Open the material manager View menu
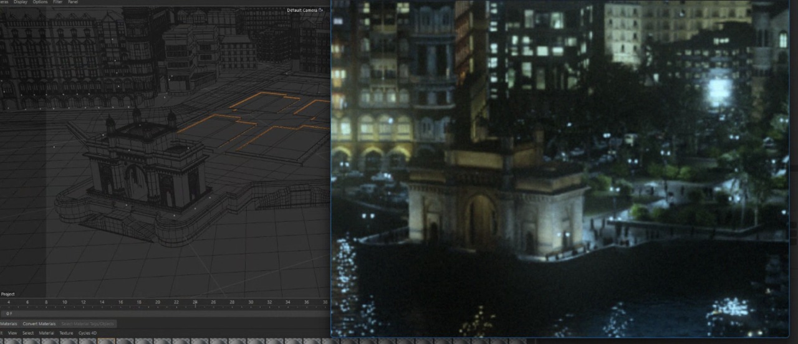 tap(12, 333)
